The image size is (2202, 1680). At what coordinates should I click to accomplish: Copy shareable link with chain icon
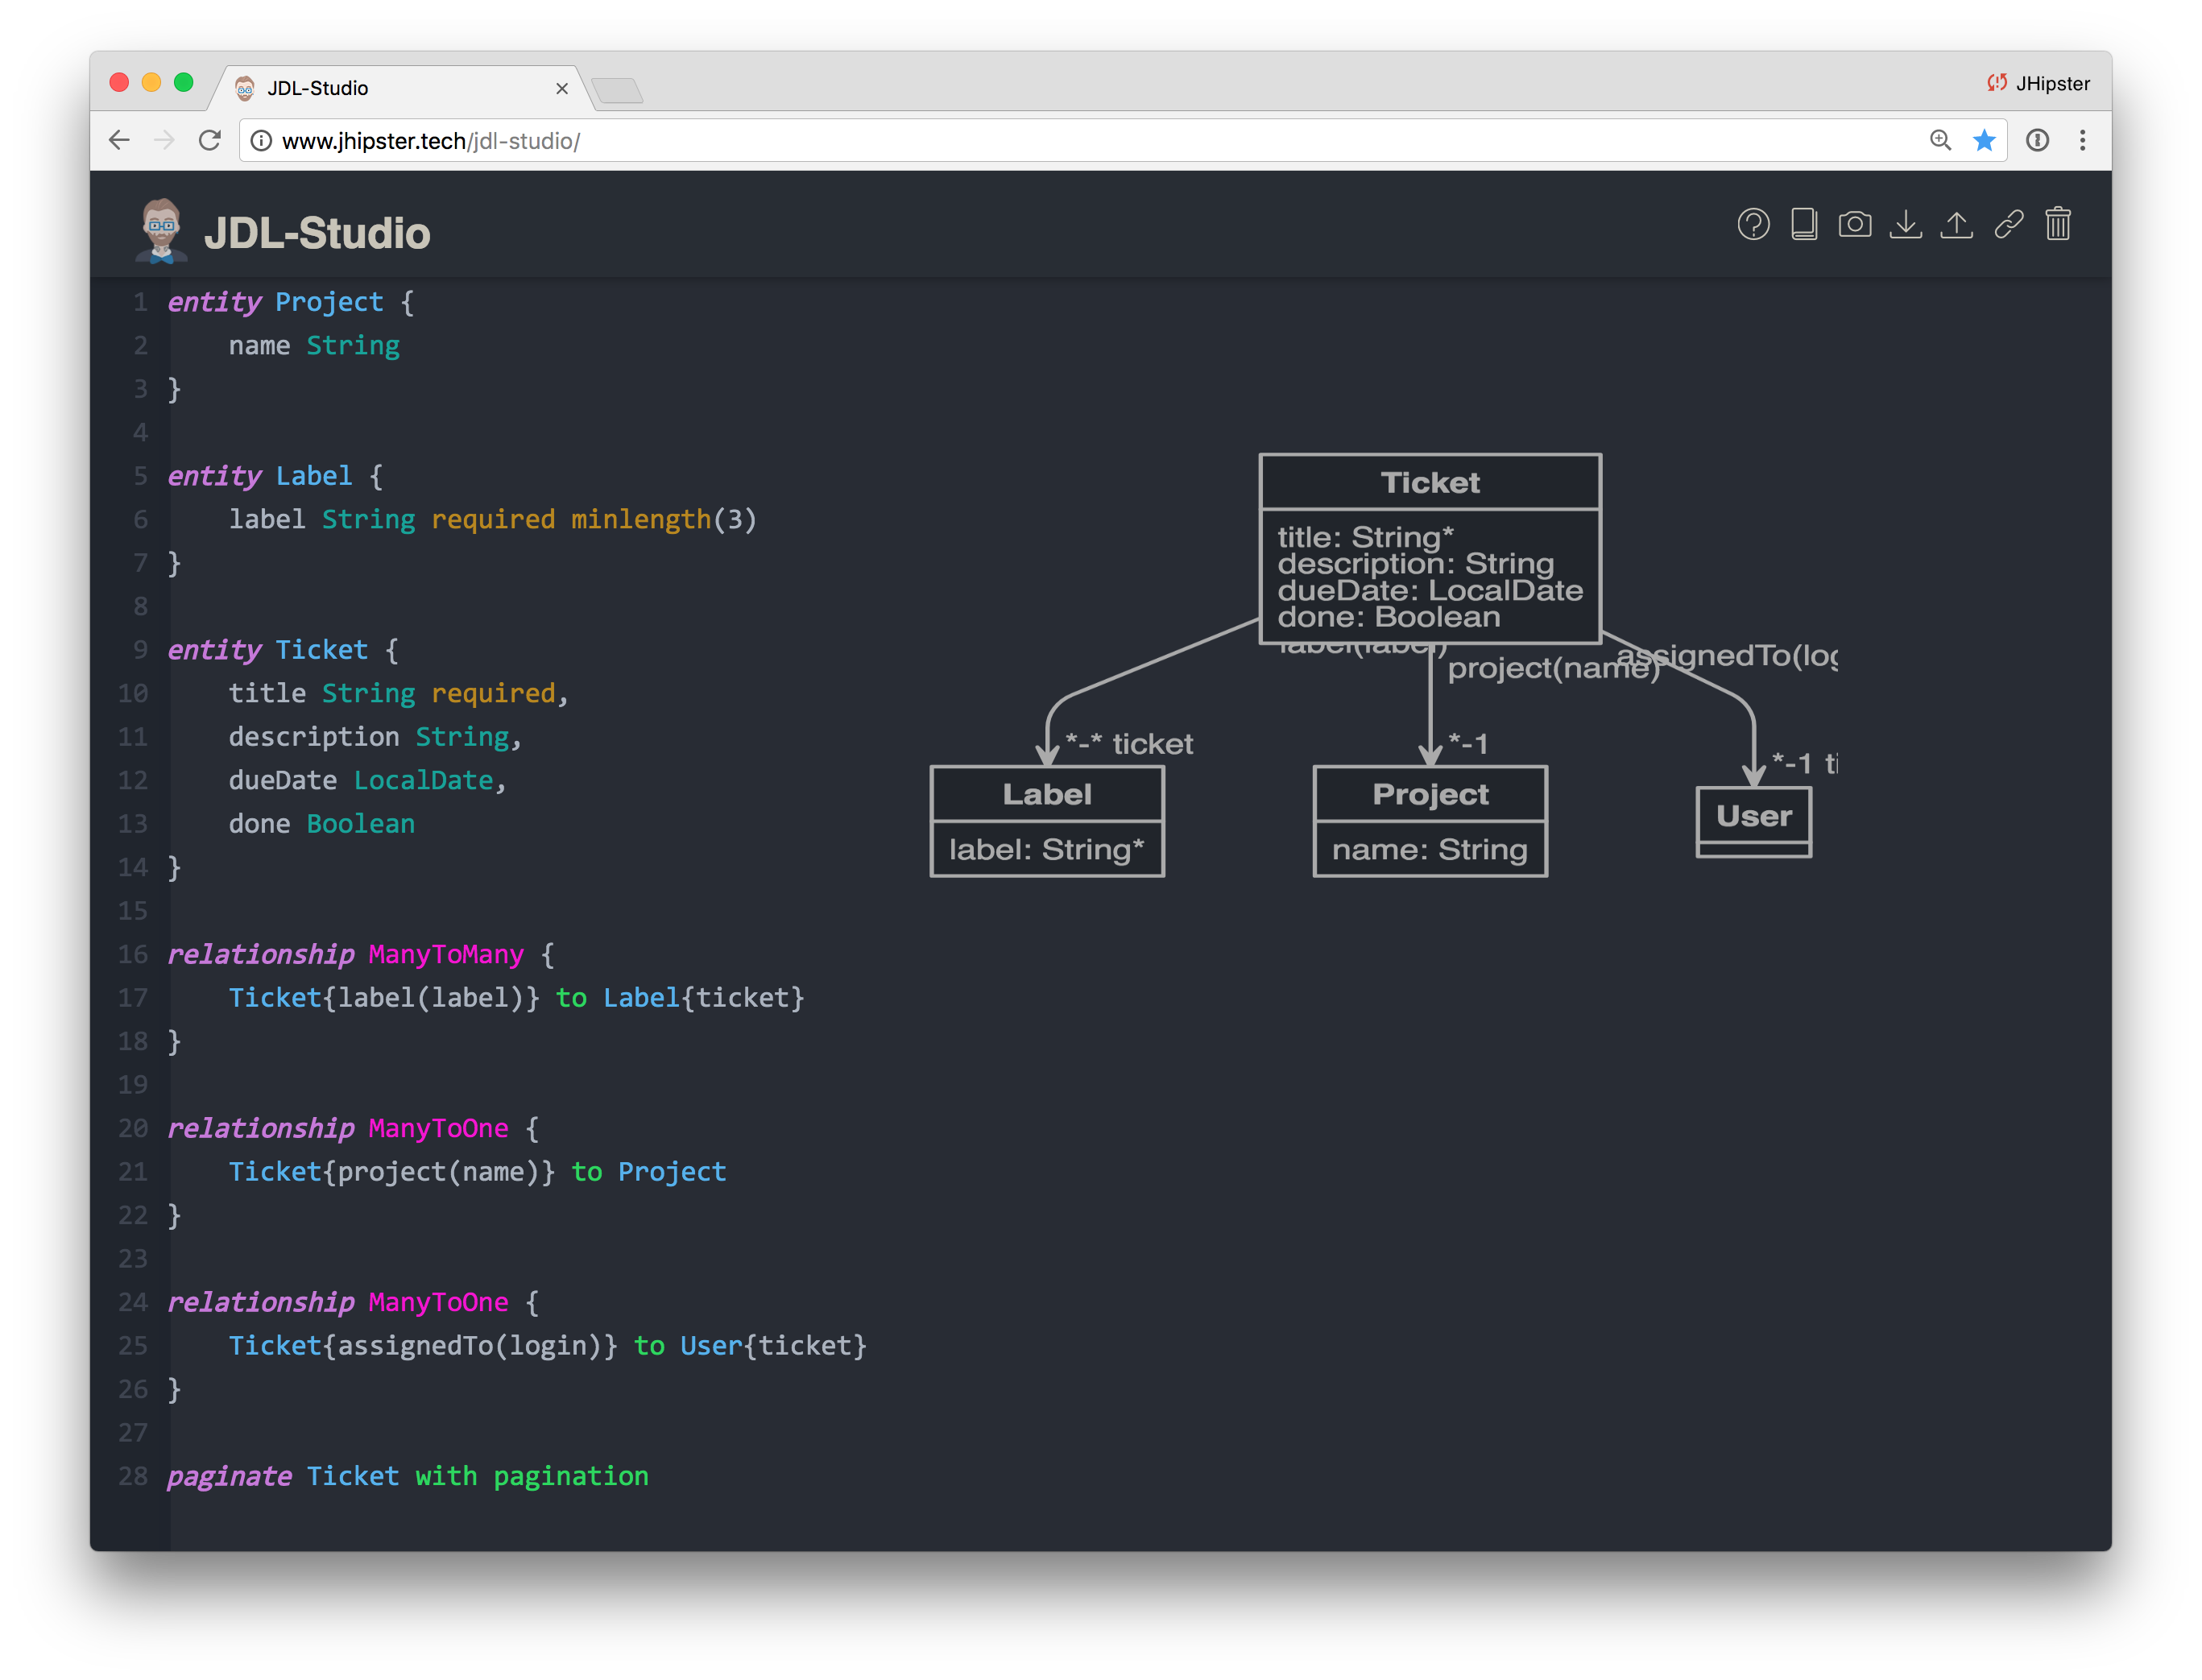(2008, 224)
